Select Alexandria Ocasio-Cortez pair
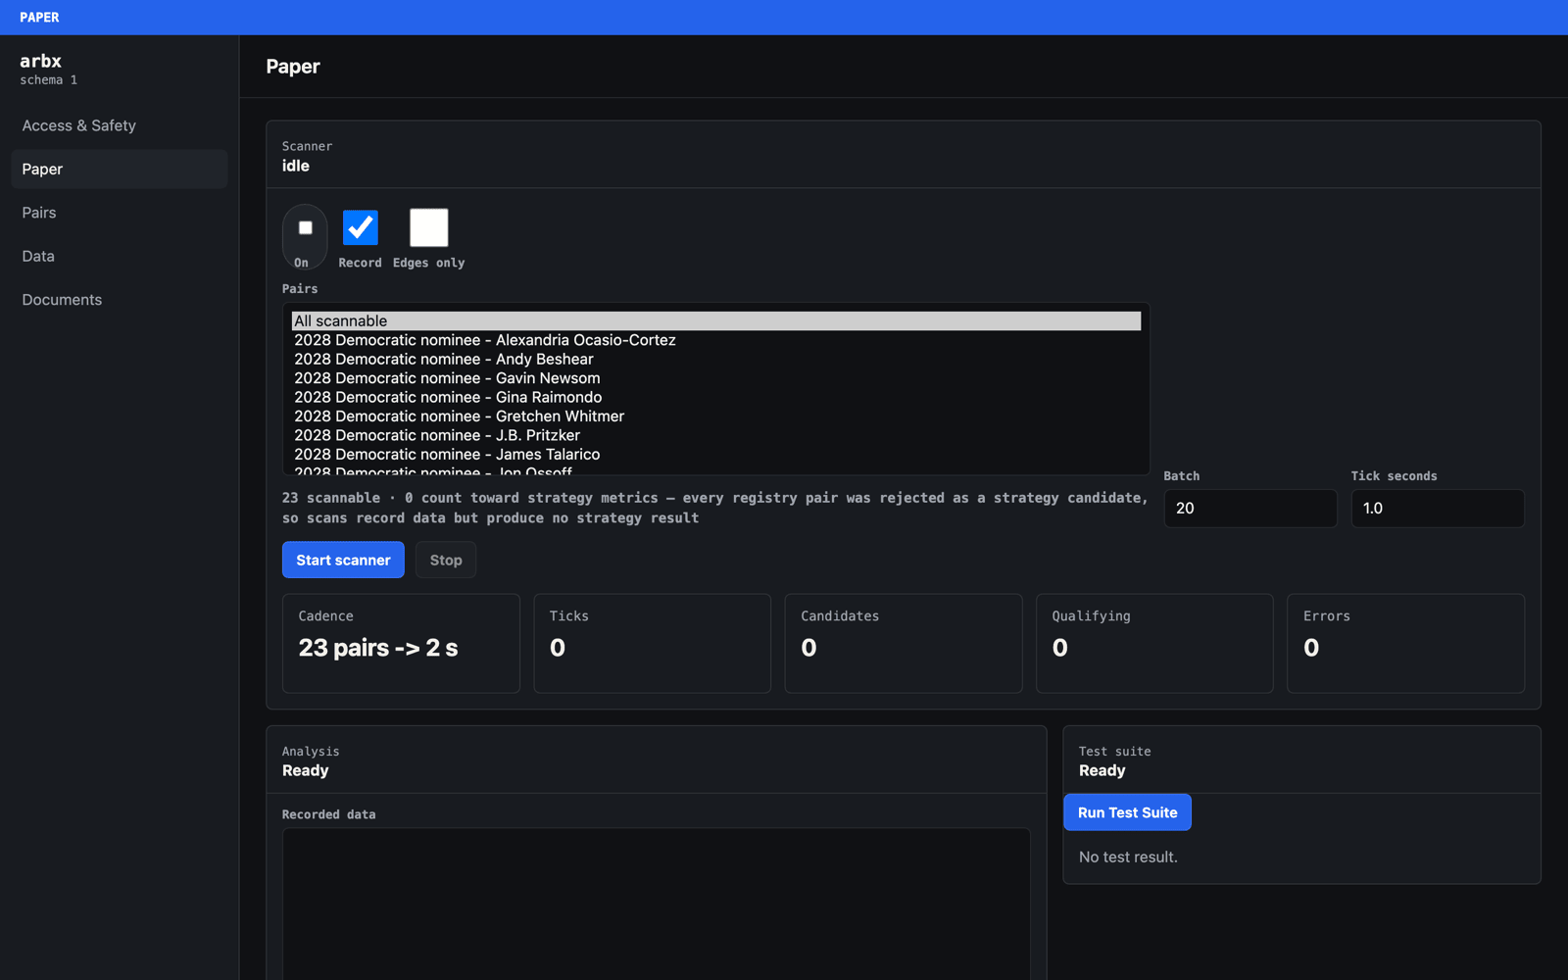The image size is (1568, 980). 716,340
